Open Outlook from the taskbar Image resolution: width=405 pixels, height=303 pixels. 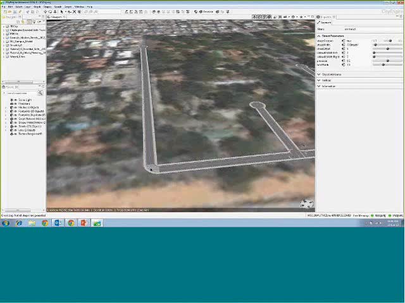(x=58, y=223)
